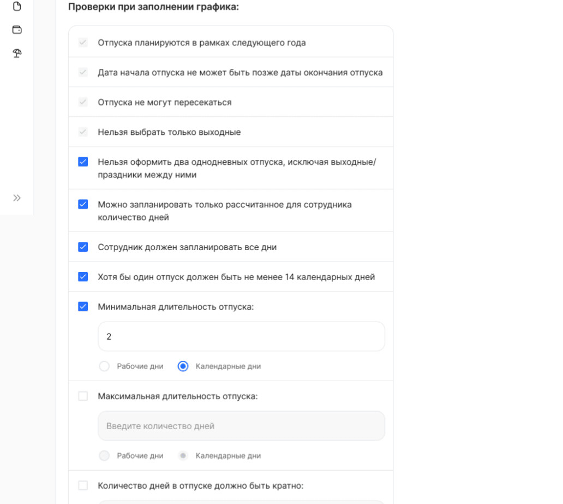Click the "Введите количество дней" input field
This screenshot has width=563, height=504.
click(241, 426)
